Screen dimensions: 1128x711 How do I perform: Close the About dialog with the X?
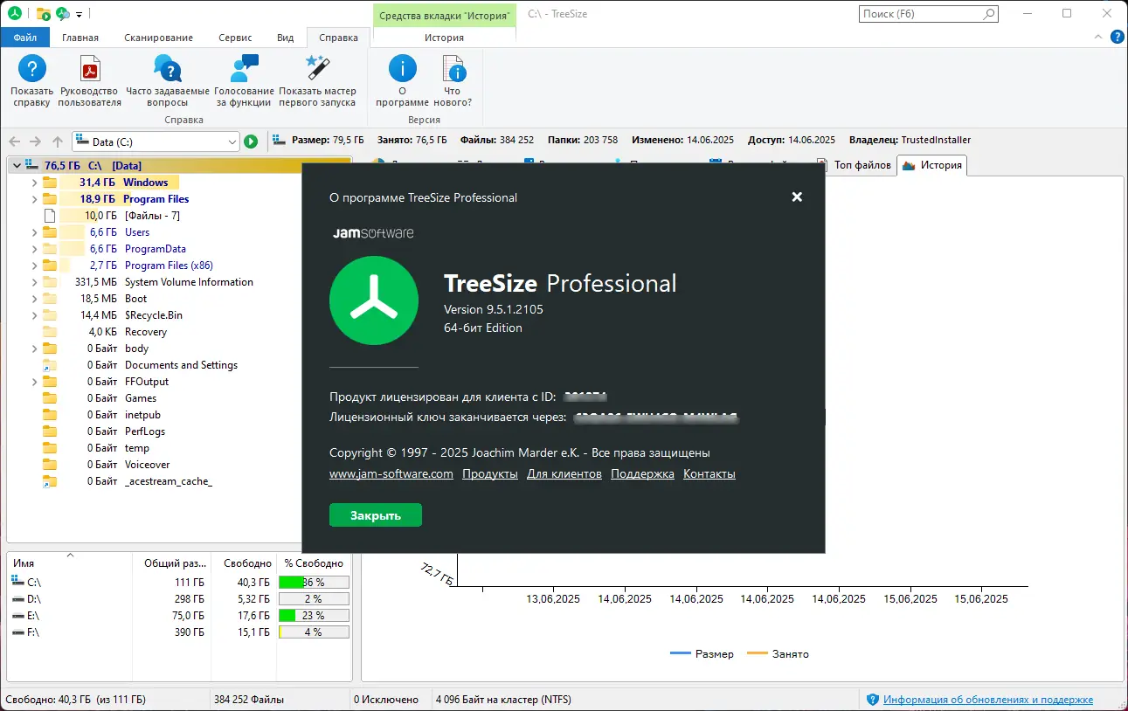(797, 197)
